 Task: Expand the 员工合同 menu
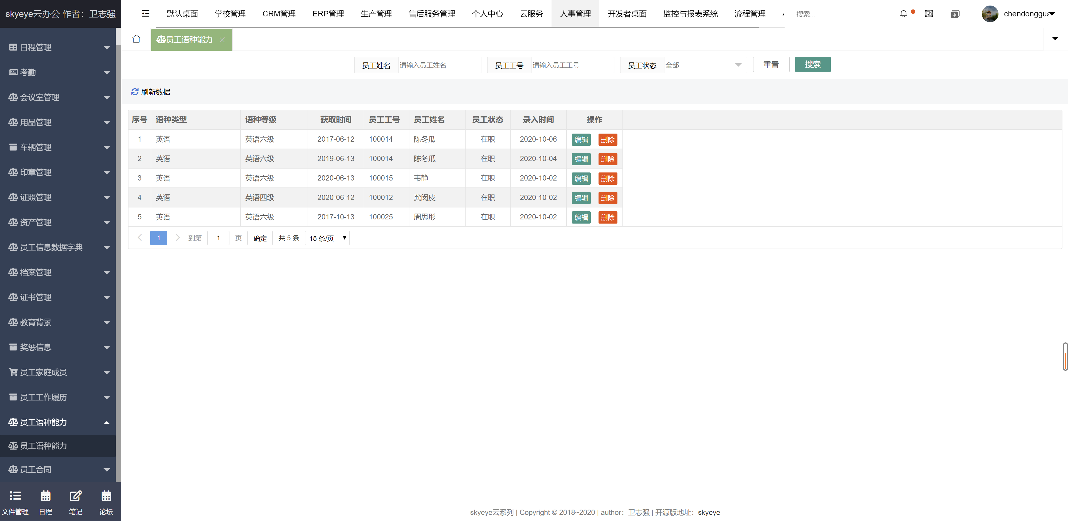coord(58,469)
